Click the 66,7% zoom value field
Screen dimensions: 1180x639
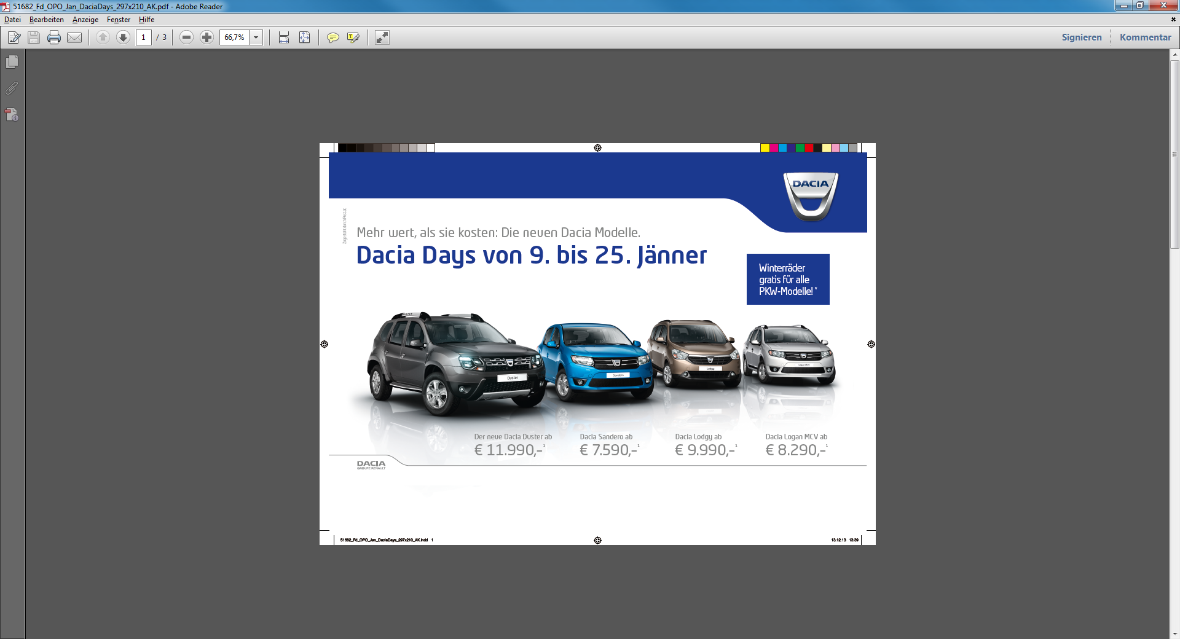[x=234, y=37]
